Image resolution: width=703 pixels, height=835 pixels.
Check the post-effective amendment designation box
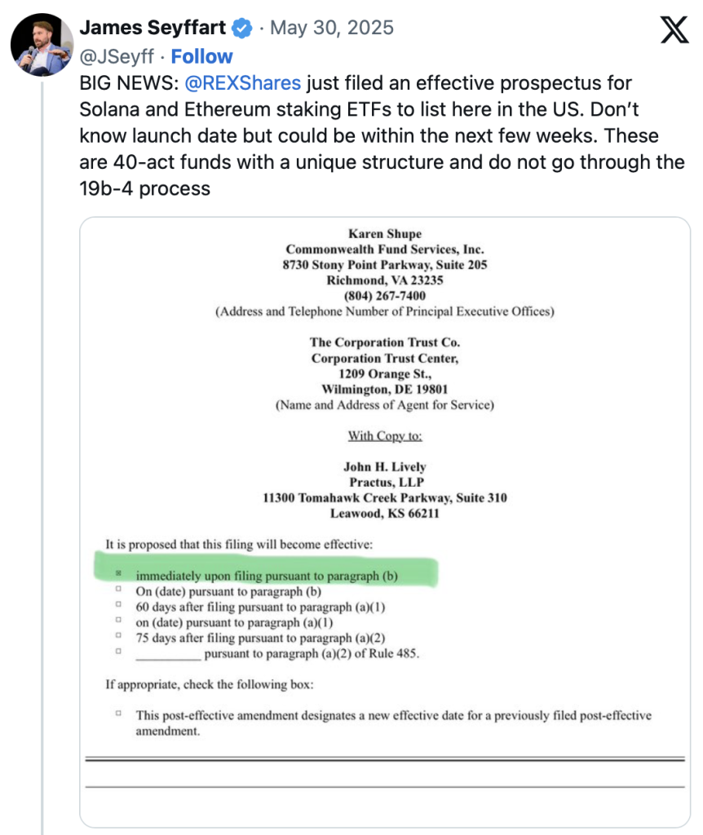point(119,713)
